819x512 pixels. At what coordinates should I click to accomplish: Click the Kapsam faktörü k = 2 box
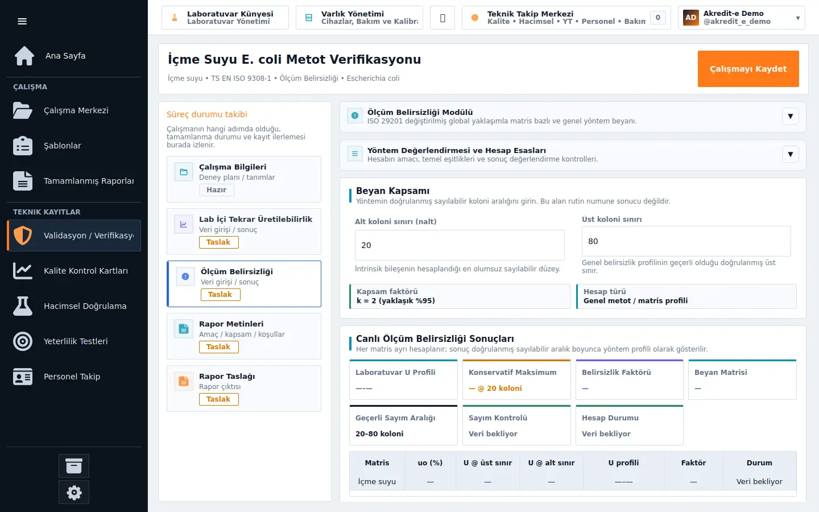[460, 296]
